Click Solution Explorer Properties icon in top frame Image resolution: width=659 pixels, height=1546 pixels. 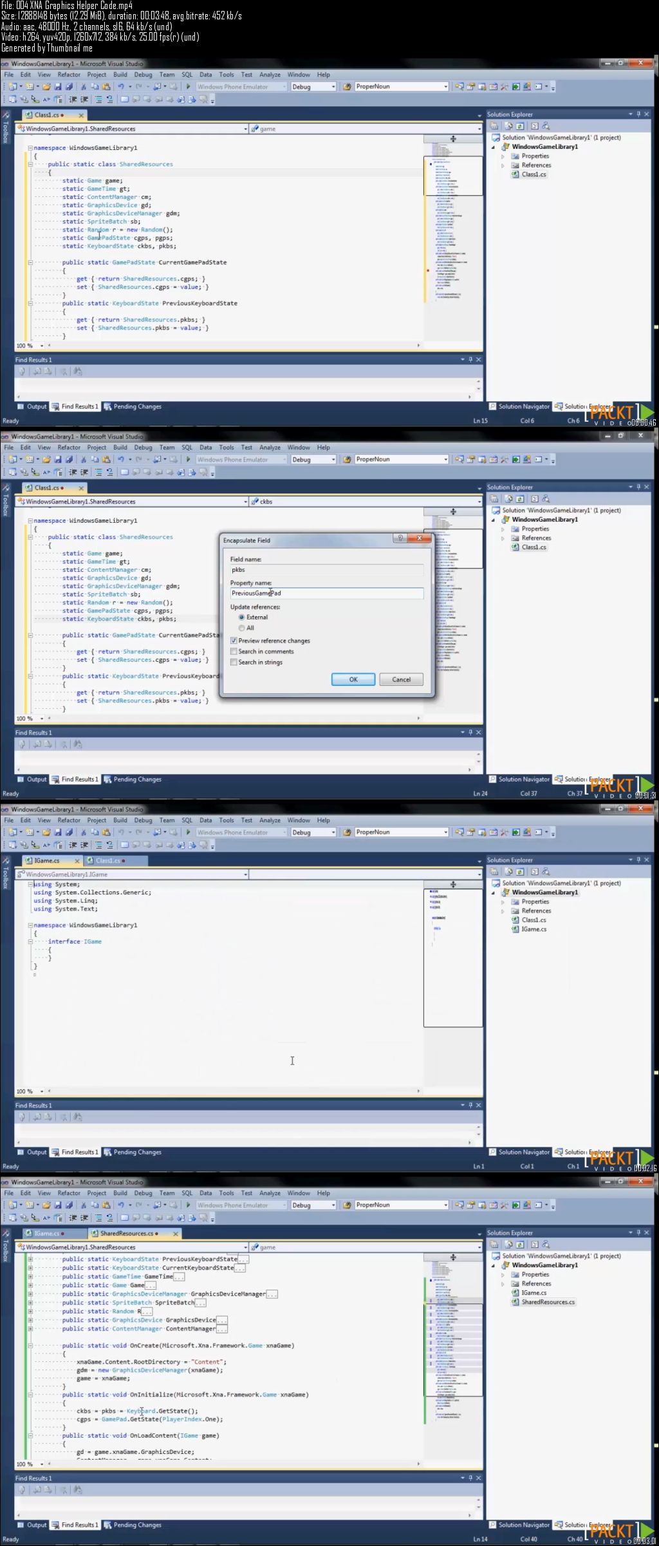494,126
